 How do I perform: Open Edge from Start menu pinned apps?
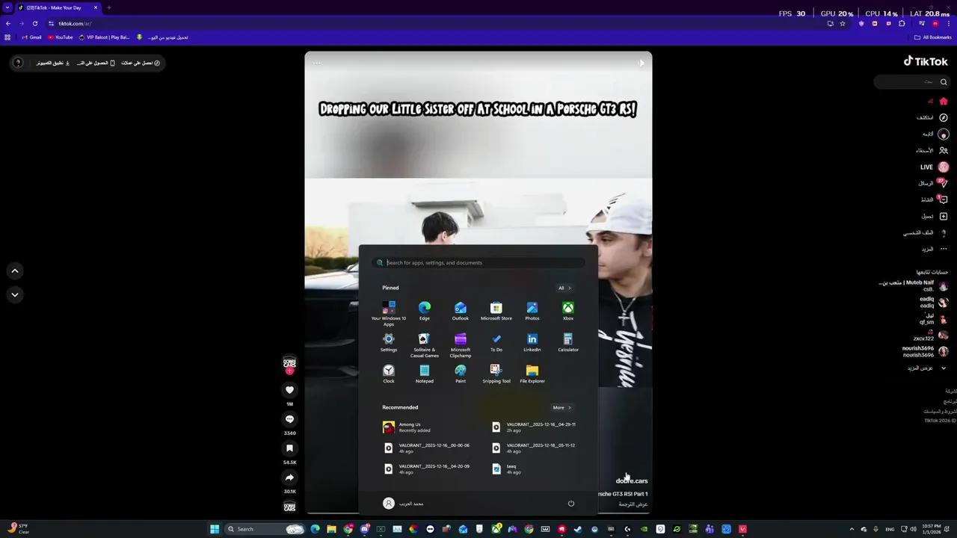point(425,311)
